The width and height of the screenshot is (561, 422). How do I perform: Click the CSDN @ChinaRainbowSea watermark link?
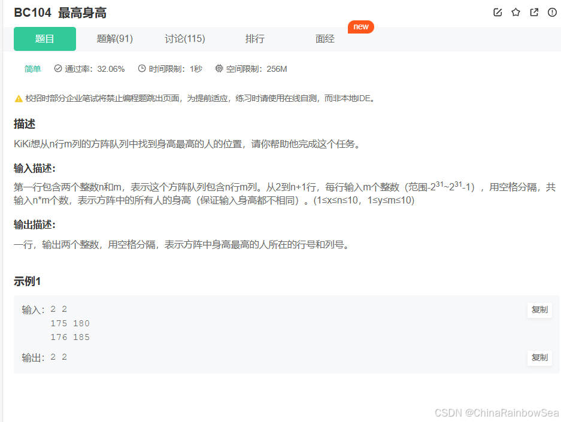[x=495, y=412]
